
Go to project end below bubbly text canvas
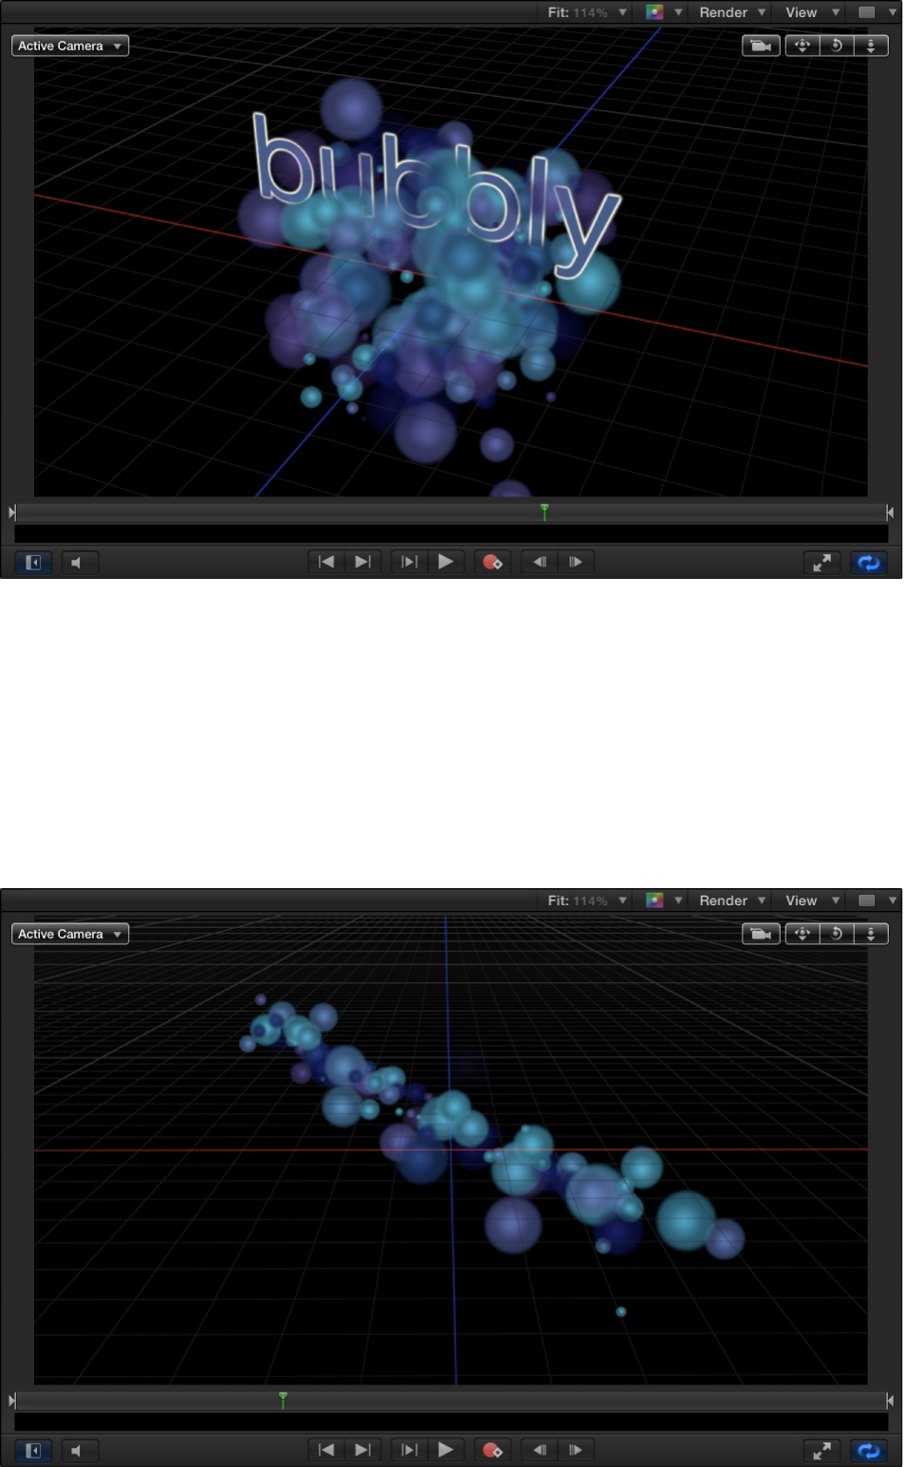pos(362,562)
